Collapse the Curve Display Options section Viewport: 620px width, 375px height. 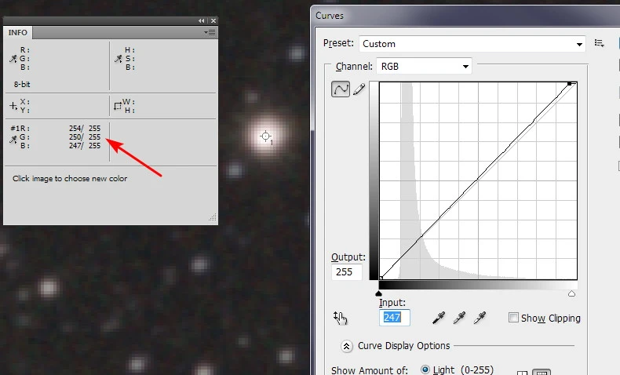tap(345, 345)
